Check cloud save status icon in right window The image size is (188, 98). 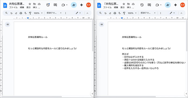point(133,4)
